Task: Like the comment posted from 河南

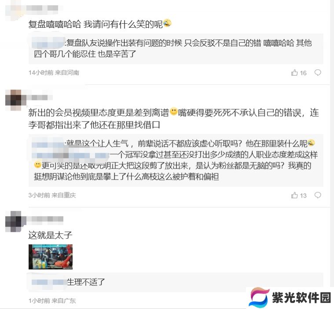Action: 294,73
